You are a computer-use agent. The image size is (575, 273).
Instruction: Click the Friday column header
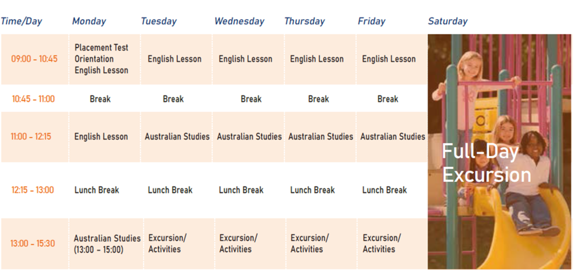pyautogui.click(x=372, y=21)
